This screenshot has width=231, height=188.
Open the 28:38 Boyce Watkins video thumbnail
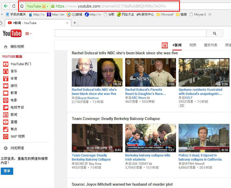pos(97,73)
